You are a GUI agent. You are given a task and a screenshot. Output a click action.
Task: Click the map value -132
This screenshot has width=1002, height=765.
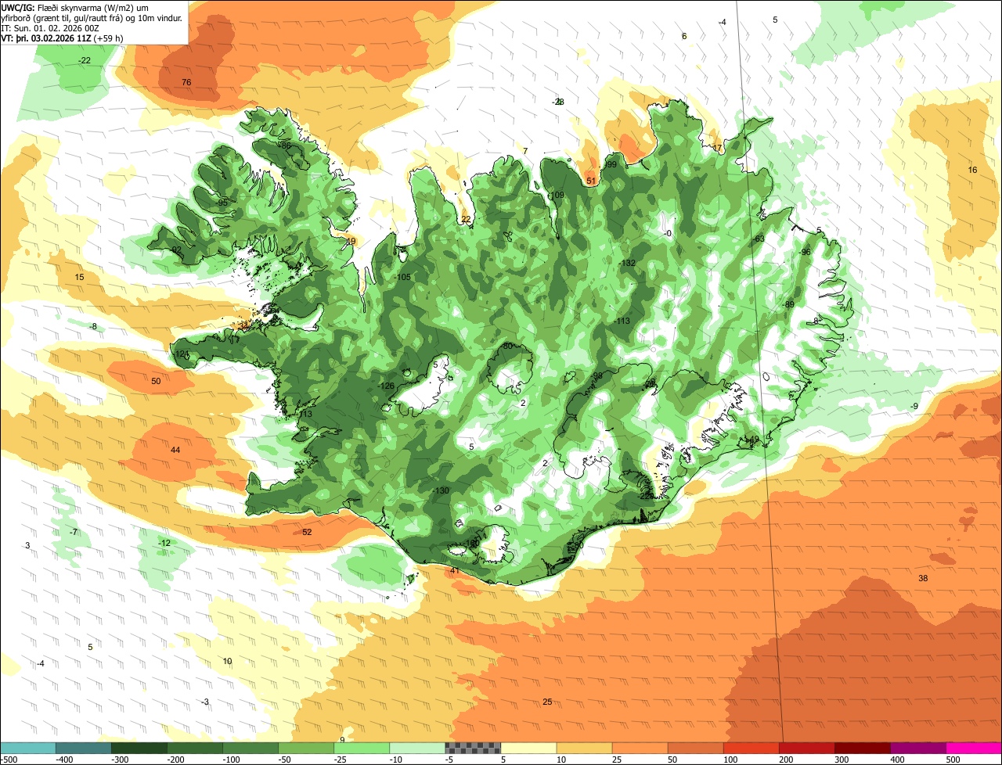click(626, 264)
